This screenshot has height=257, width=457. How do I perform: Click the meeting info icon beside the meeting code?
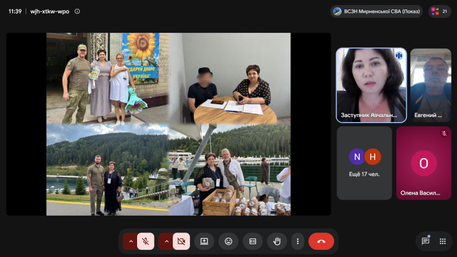click(77, 11)
